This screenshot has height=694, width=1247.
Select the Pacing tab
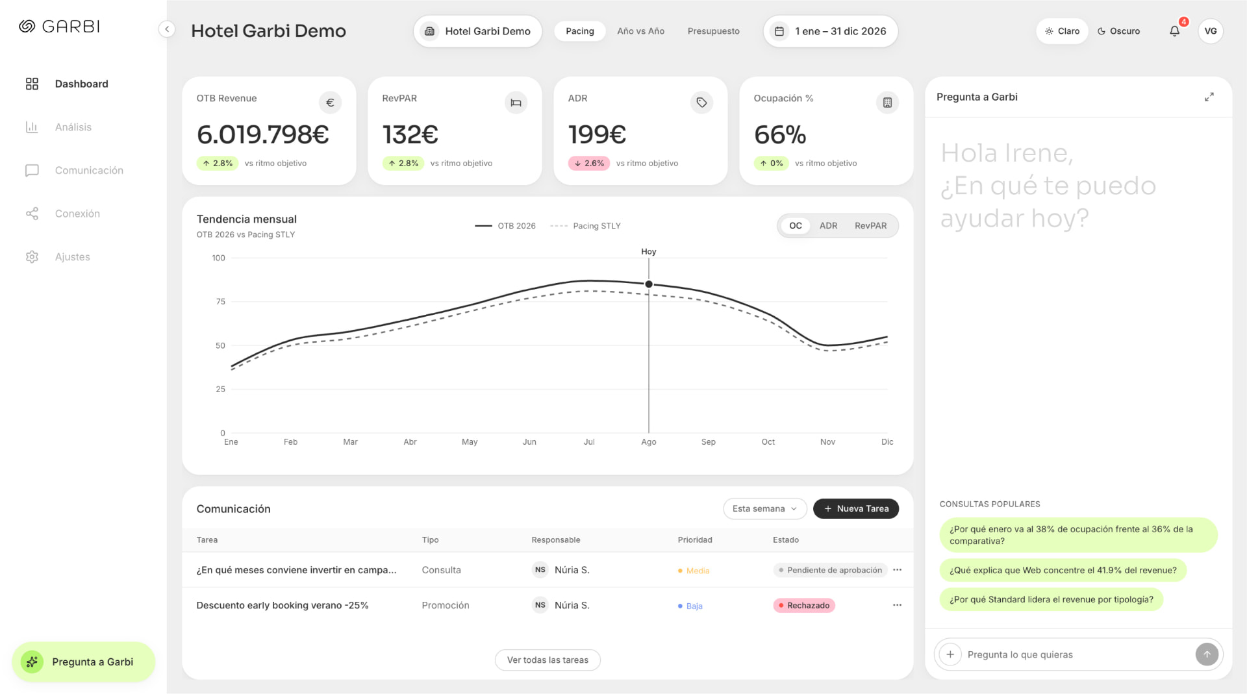pos(579,31)
